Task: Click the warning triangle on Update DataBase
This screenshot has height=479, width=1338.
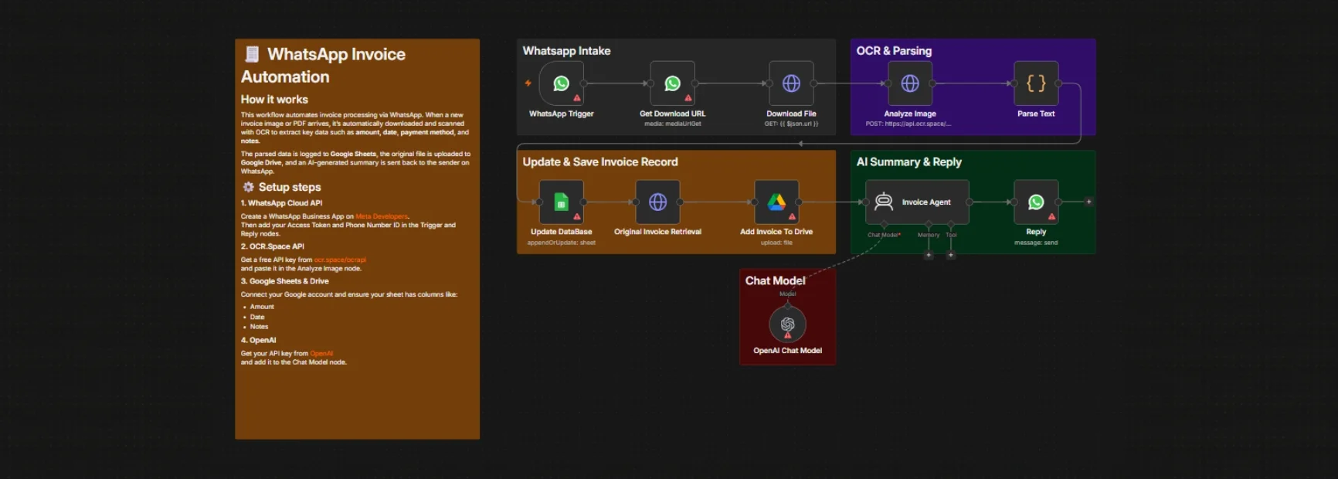Action: pos(577,216)
